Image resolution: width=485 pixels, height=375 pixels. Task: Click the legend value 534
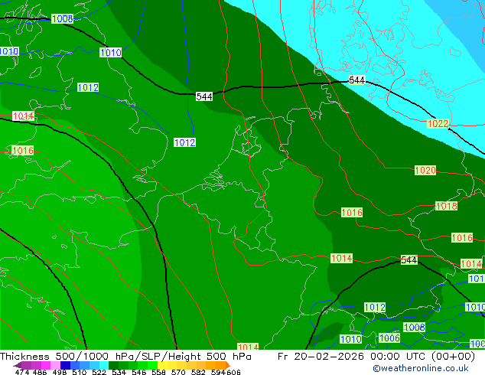point(119,372)
